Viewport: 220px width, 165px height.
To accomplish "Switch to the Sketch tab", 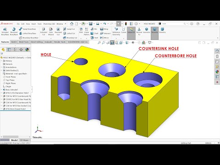I will 14,42.
